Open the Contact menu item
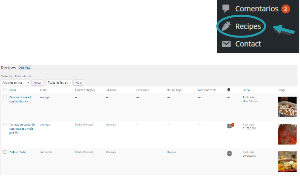Viewport: 300px width, 183px height. click(x=248, y=44)
